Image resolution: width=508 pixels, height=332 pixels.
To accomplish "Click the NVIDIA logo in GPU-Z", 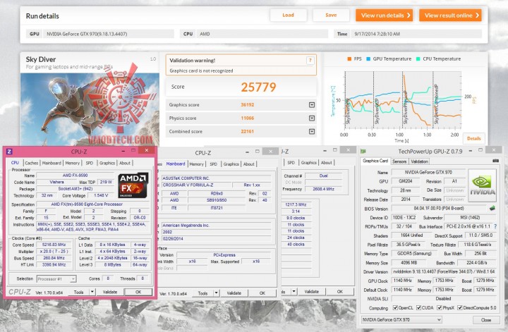I will [x=483, y=186].
